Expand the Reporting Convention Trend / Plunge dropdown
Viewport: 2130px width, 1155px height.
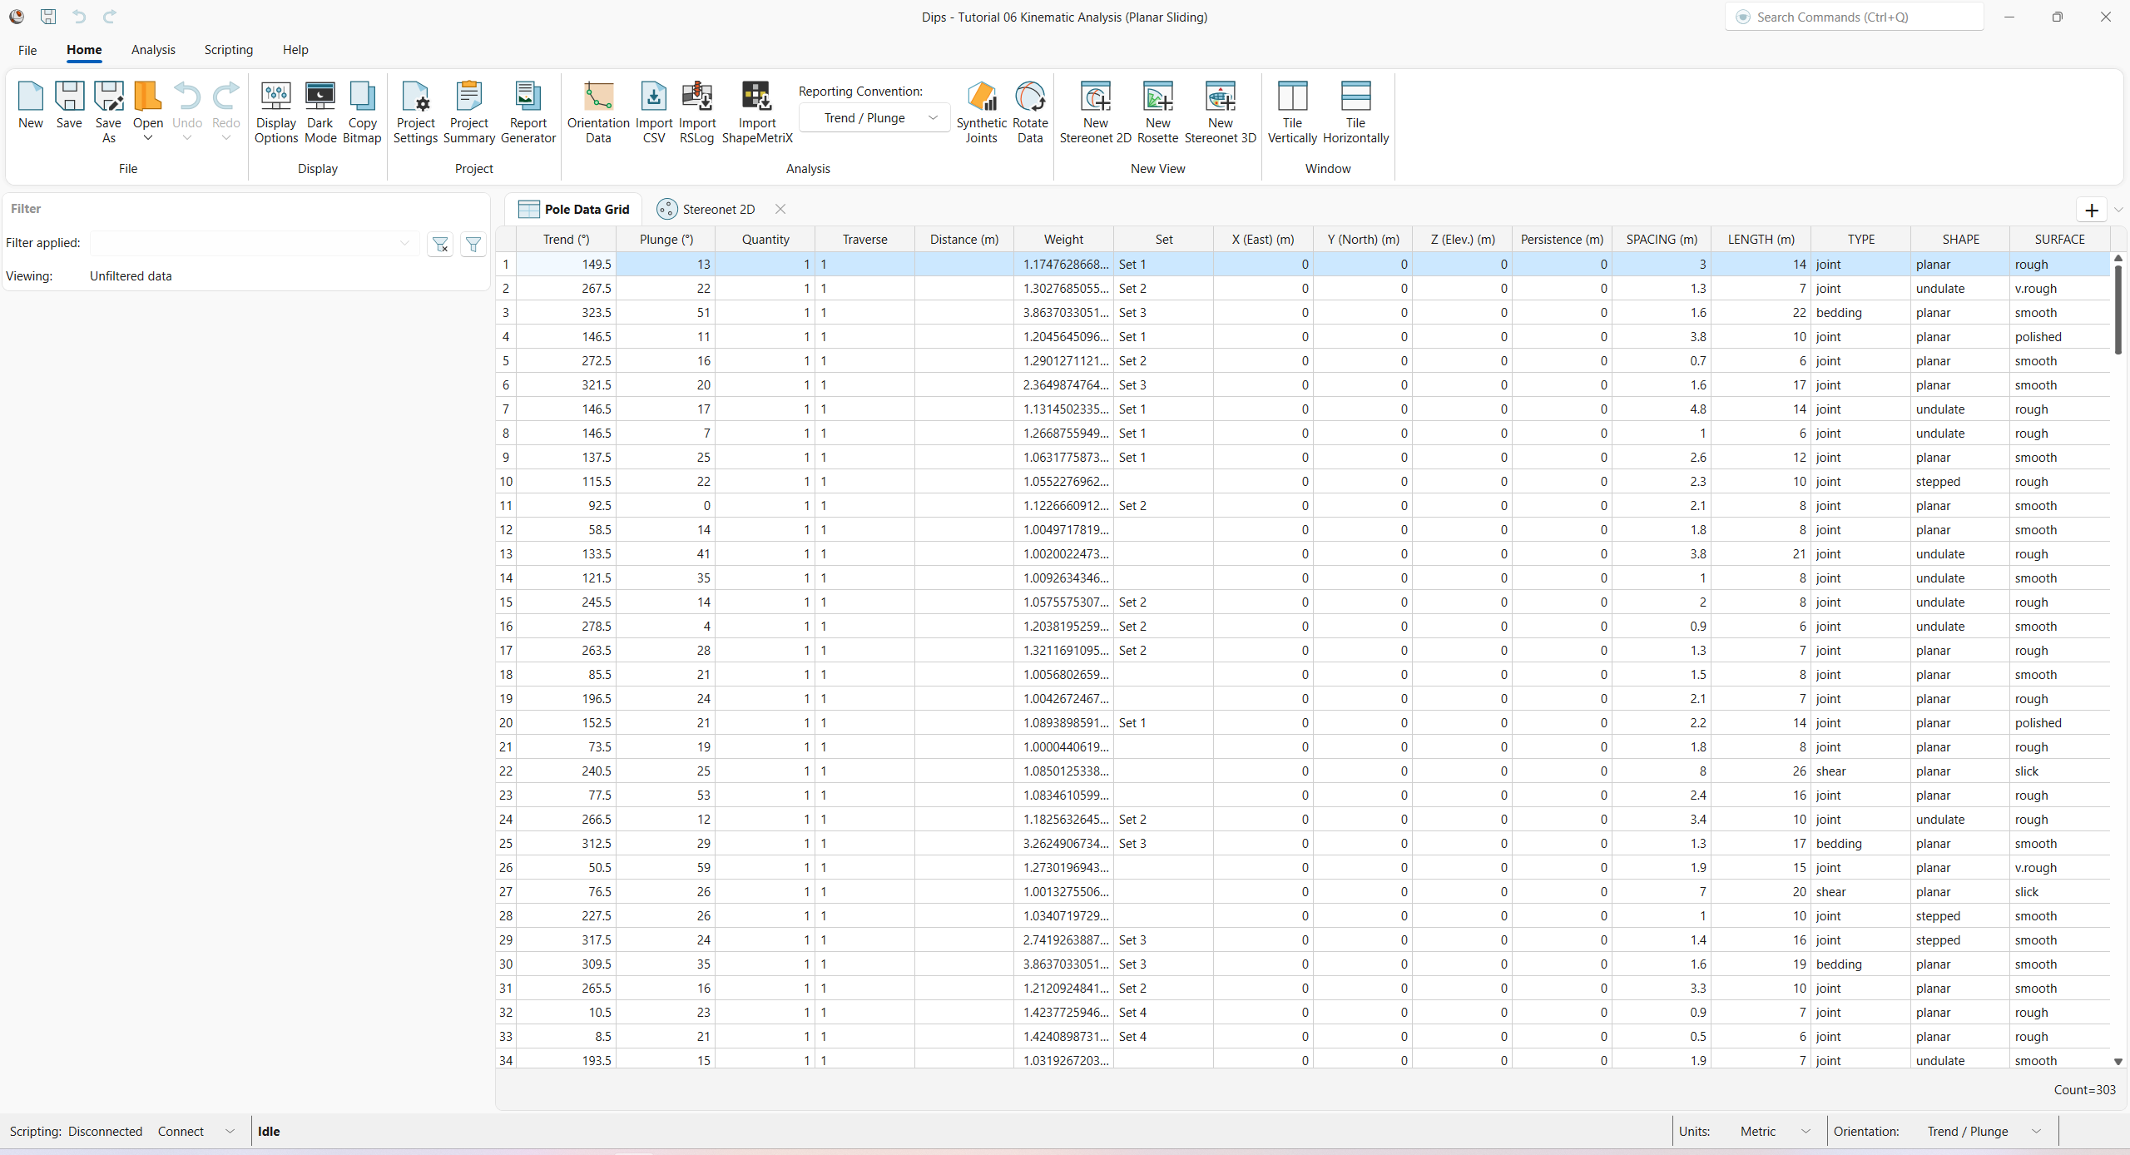[x=874, y=118]
